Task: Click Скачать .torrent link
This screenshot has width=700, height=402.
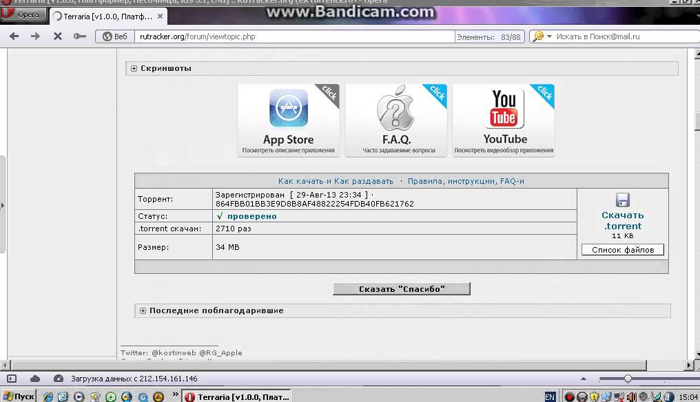Action: click(x=622, y=220)
